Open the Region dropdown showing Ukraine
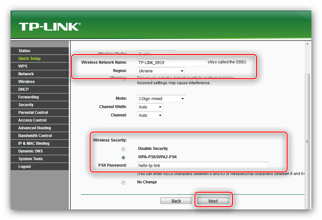 coord(161,71)
